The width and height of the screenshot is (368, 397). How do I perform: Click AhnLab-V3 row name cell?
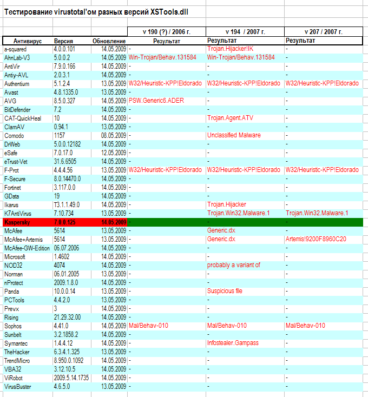pos(28,58)
